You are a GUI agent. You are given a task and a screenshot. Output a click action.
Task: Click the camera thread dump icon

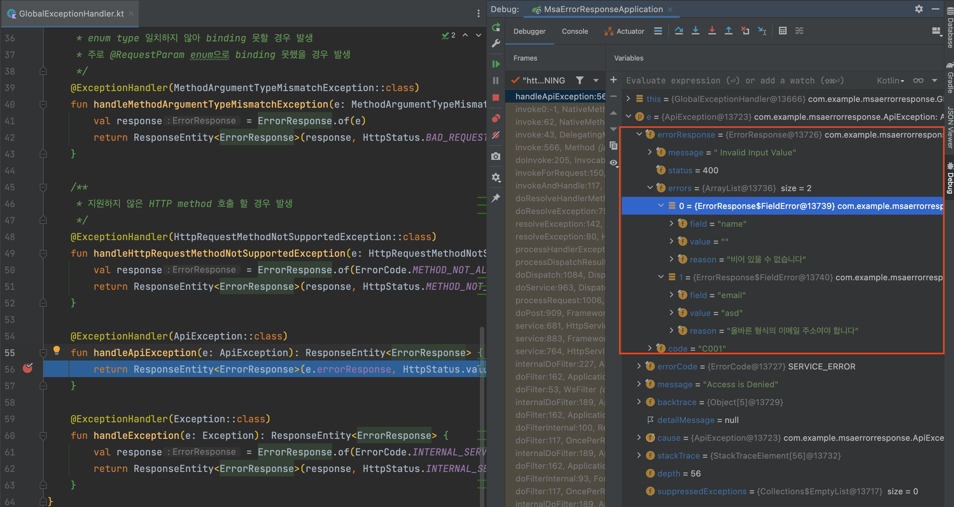(x=496, y=156)
